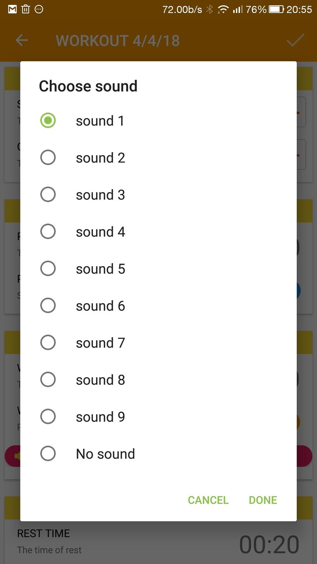Tap the trash notification icon in status bar
The width and height of the screenshot is (317, 564).
click(26, 9)
